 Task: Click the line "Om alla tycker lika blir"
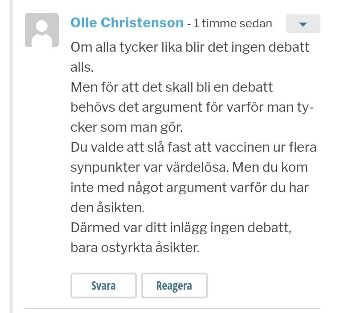tap(190, 47)
